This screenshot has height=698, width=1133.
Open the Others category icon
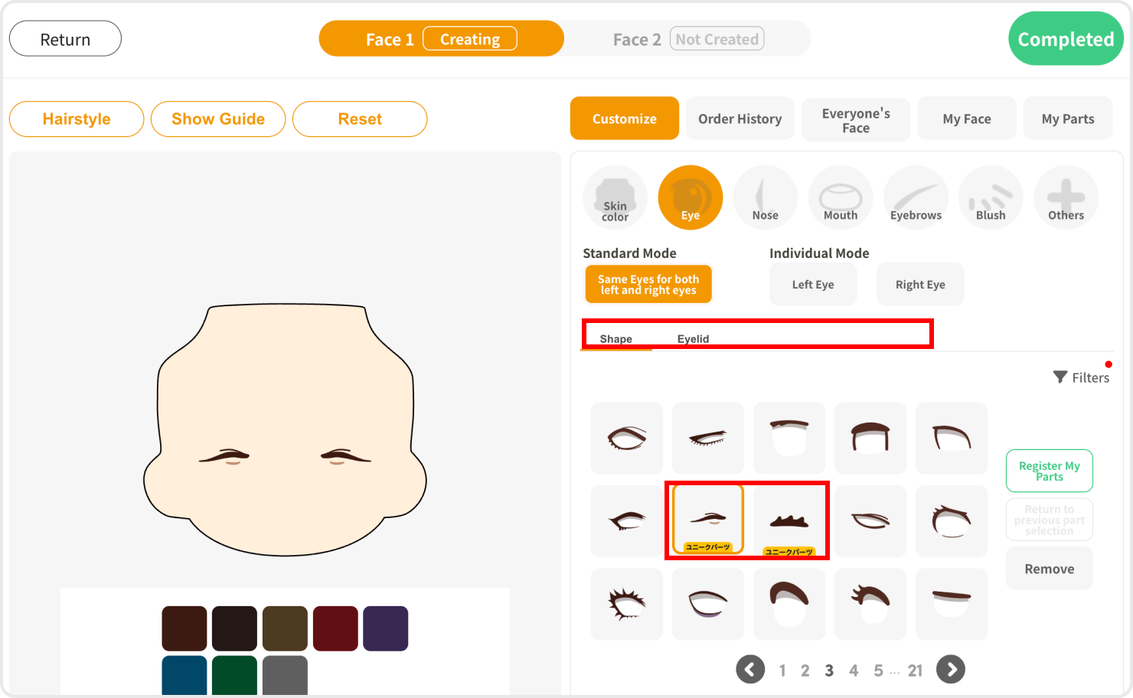coord(1066,198)
